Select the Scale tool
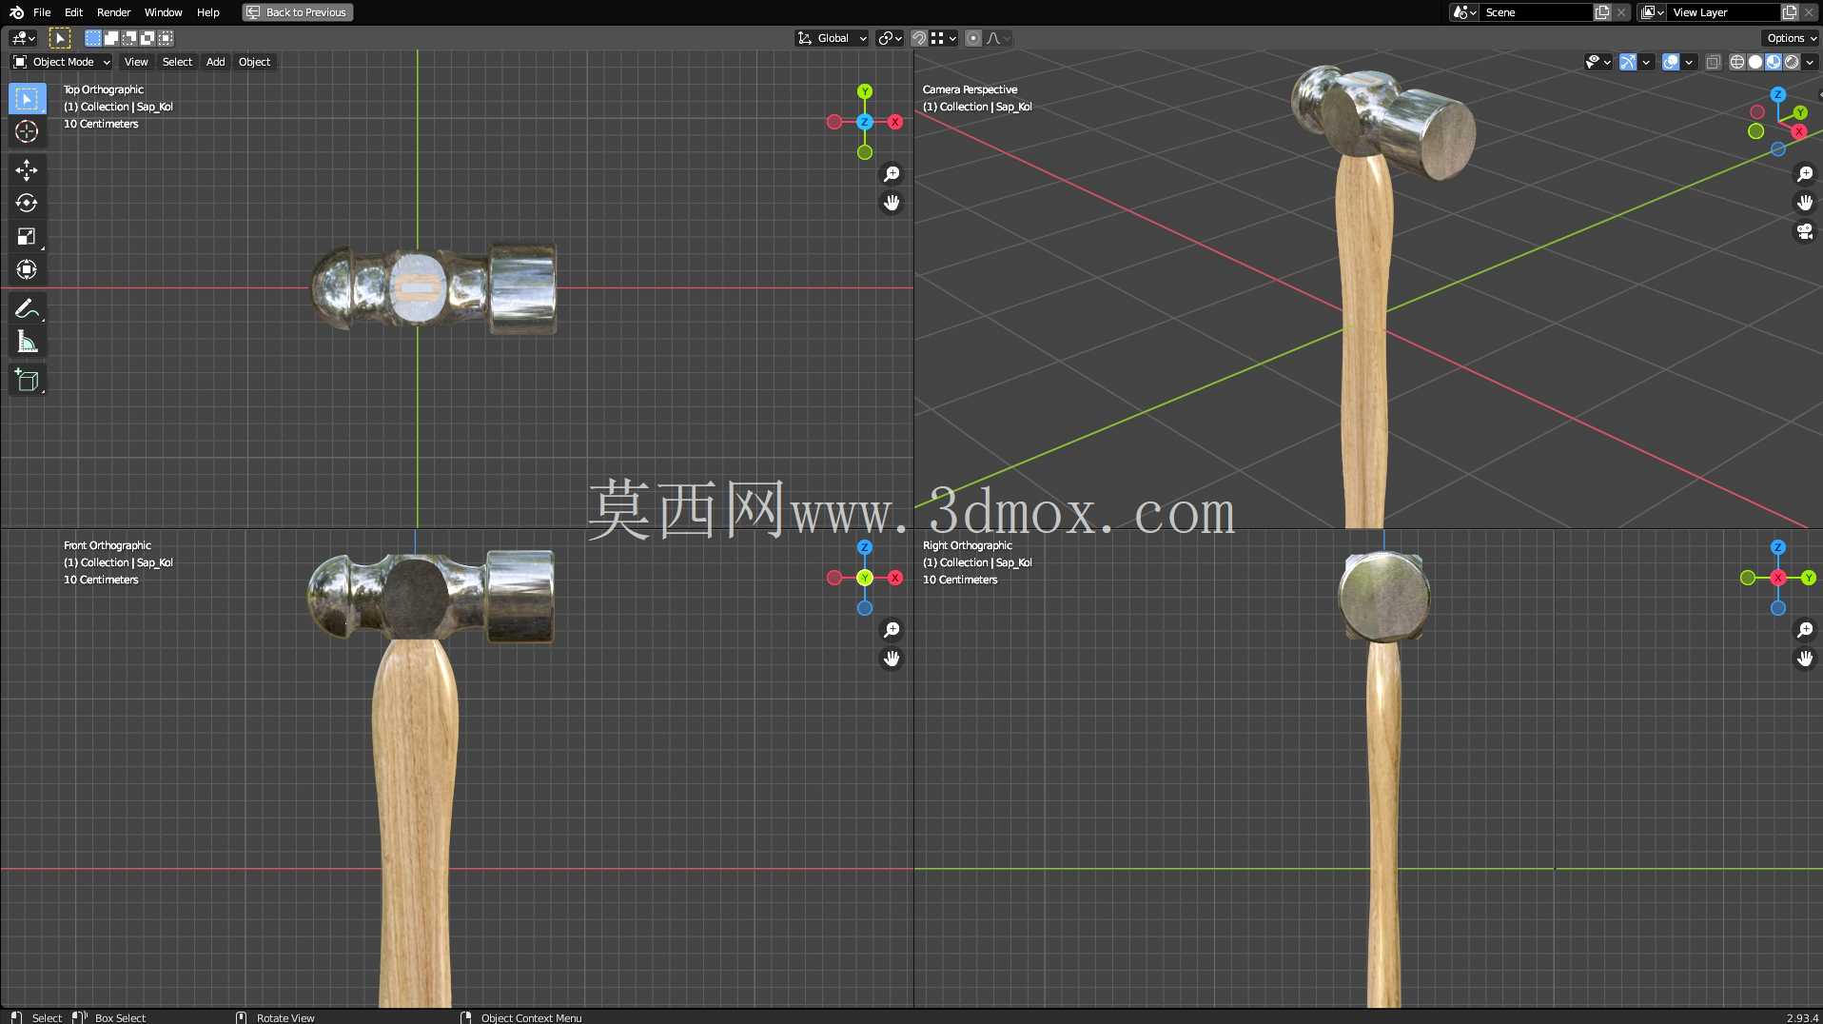 click(27, 237)
